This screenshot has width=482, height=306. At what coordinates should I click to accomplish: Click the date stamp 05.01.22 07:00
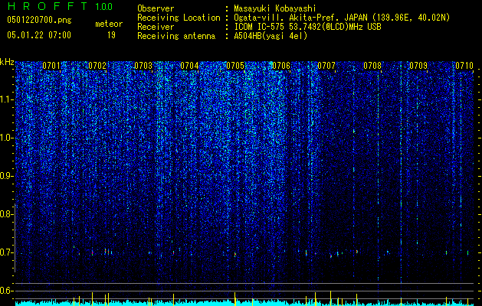(x=39, y=35)
